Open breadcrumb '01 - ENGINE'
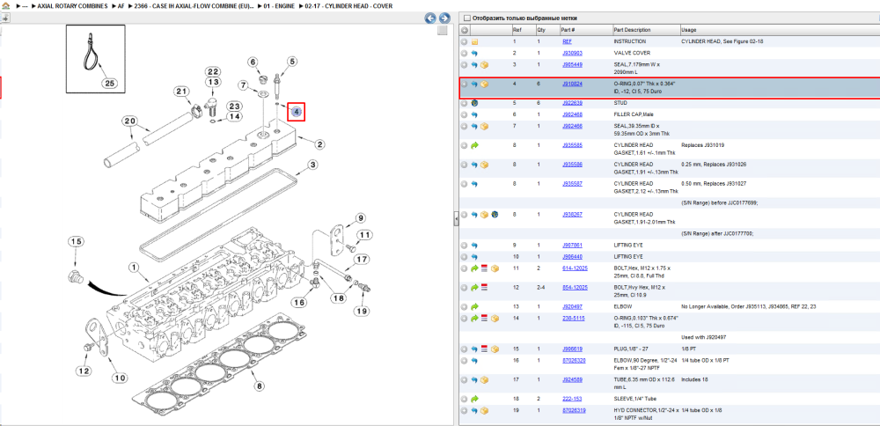The width and height of the screenshot is (880, 426). pyautogui.click(x=280, y=5)
